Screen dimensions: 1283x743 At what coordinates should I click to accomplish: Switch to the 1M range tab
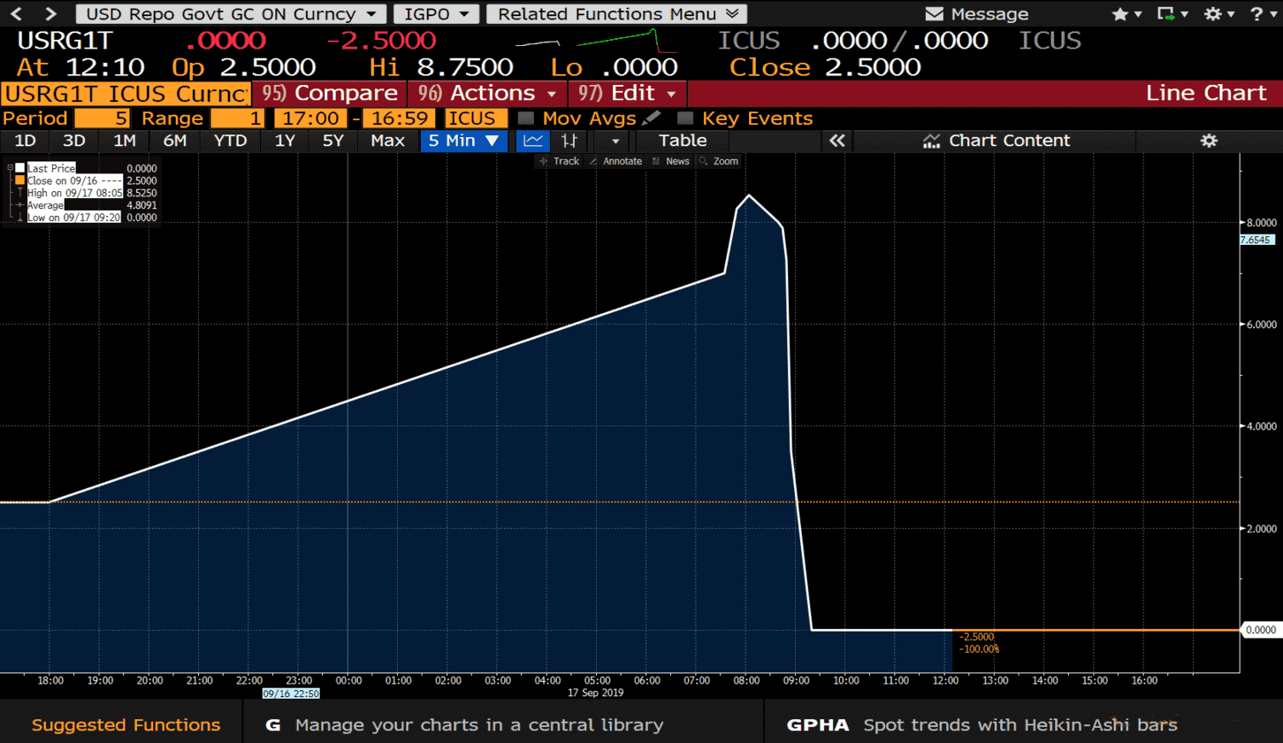coord(125,141)
